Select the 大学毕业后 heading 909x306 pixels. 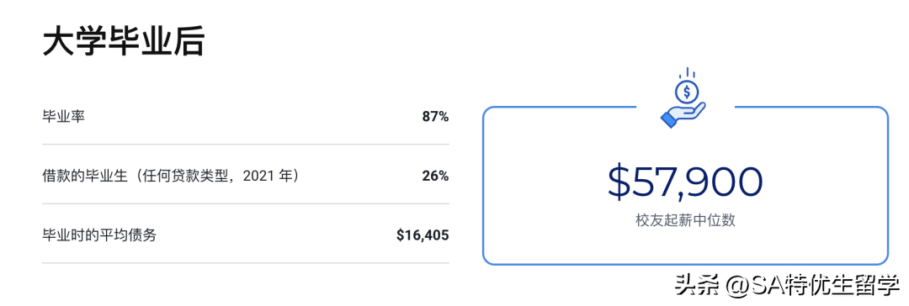point(124,42)
